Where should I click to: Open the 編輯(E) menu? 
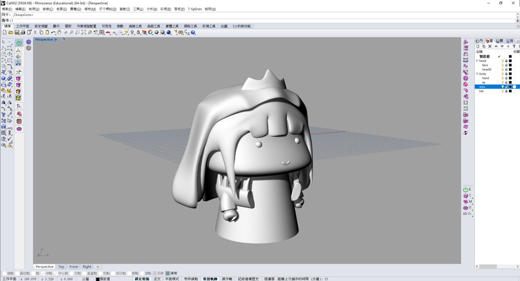[20, 9]
